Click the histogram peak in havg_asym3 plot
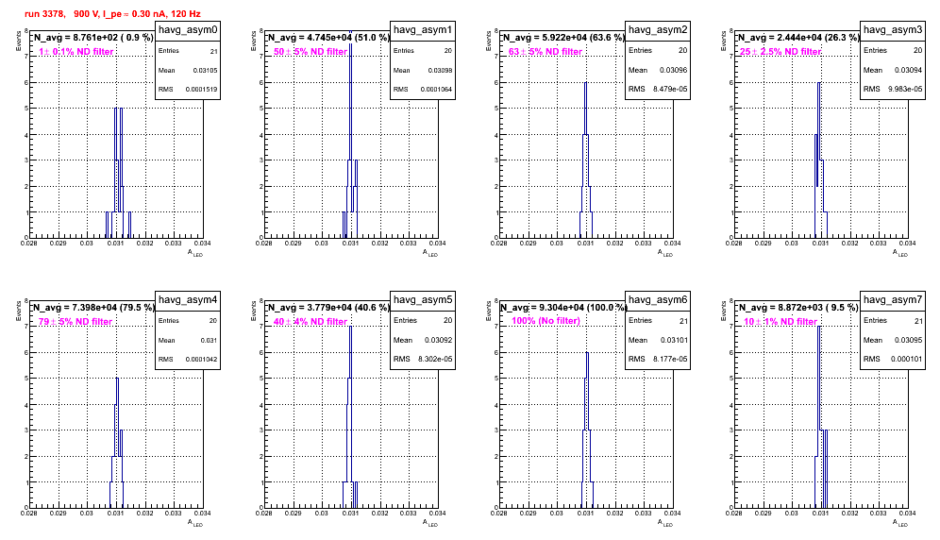The height and width of the screenshot is (540, 940). (x=819, y=83)
